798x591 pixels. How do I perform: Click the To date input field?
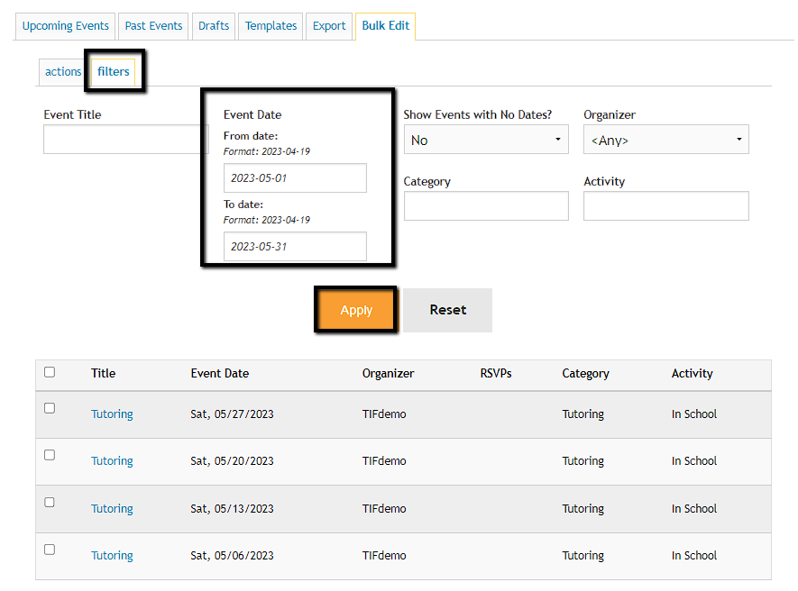[x=295, y=247]
